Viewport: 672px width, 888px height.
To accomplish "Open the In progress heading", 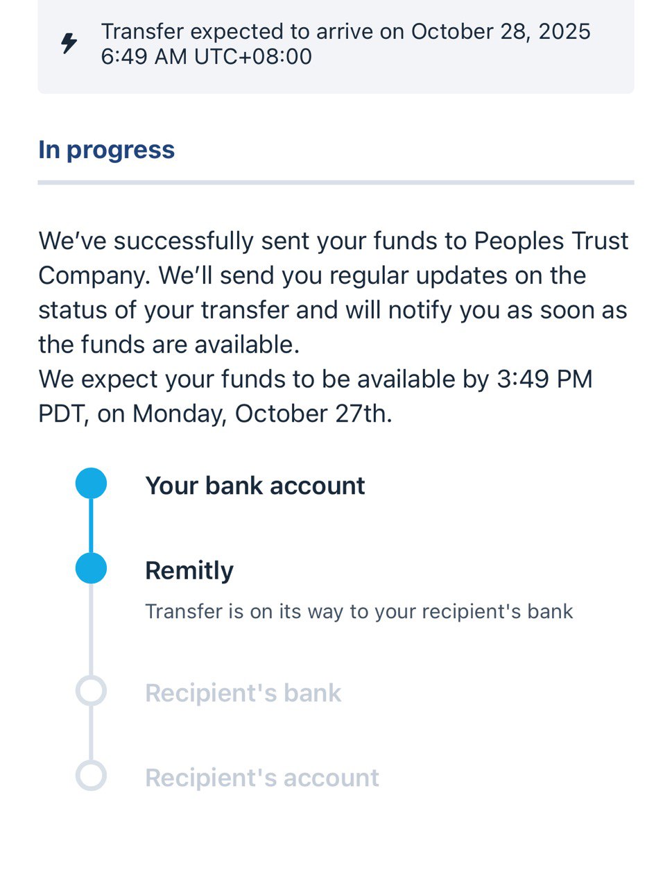I will tap(106, 150).
